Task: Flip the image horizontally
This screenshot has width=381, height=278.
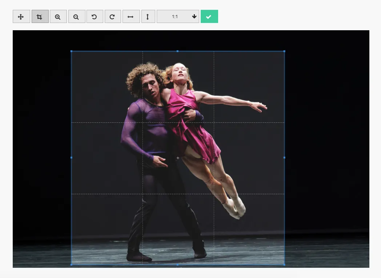Action: pos(131,16)
